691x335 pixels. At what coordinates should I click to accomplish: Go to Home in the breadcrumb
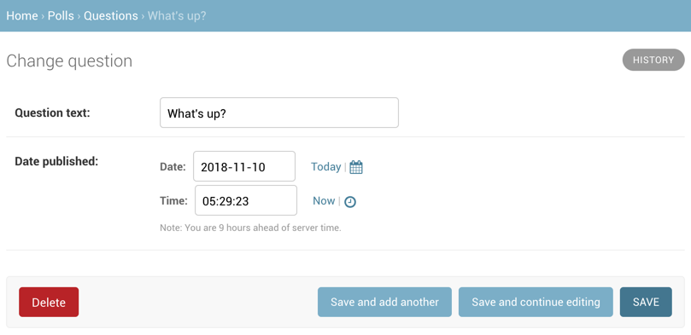pyautogui.click(x=22, y=16)
